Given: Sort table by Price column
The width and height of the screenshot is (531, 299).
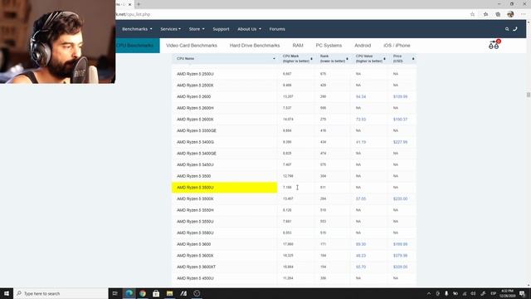Looking at the screenshot, I should pos(403,59).
